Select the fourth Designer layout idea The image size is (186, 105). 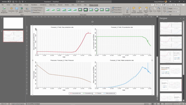(x=171, y=71)
